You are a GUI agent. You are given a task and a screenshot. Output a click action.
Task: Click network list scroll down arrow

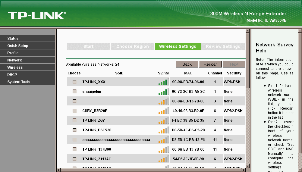(x=248, y=166)
